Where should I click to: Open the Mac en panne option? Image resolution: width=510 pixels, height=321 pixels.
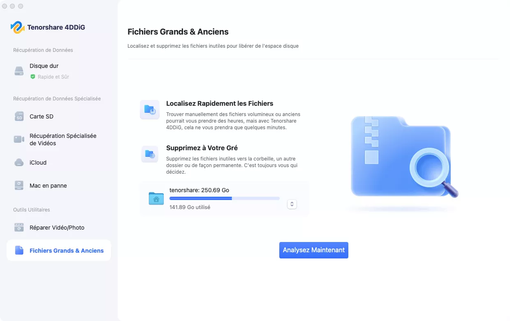(59, 186)
